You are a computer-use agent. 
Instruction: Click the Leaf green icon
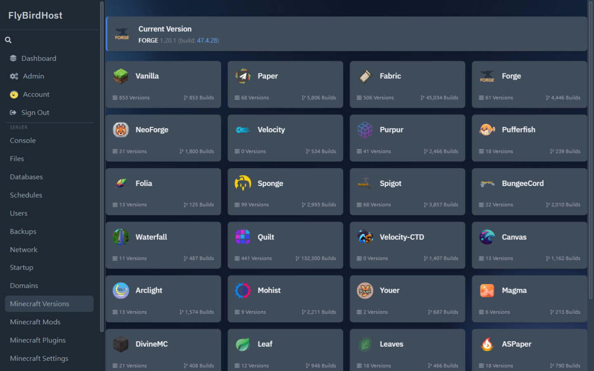[243, 344]
